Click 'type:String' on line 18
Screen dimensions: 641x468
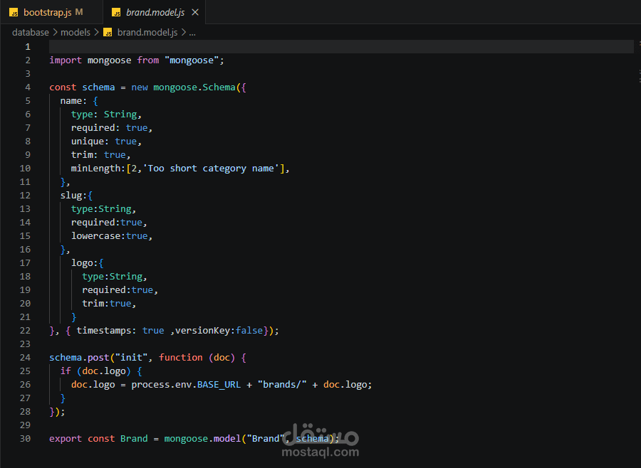tap(112, 276)
